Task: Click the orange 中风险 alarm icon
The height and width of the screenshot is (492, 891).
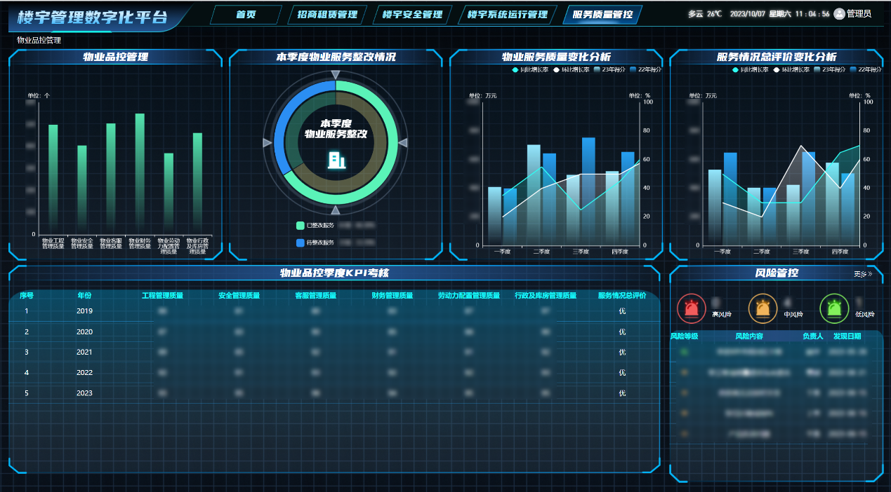Action: pos(763,308)
